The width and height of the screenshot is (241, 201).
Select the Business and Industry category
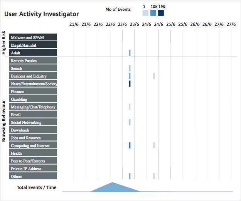coord(33,76)
